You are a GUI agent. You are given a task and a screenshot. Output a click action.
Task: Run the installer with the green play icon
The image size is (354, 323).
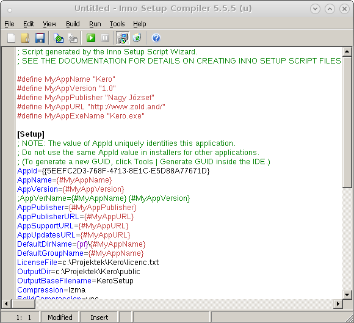pyautogui.click(x=91, y=38)
